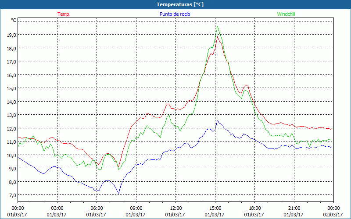Click the 10,0 y-axis value
This screenshot has height=219, width=351.
coord(11,155)
